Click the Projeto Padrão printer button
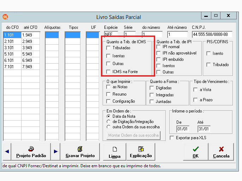This screenshot has width=242, height=181. [31, 152]
